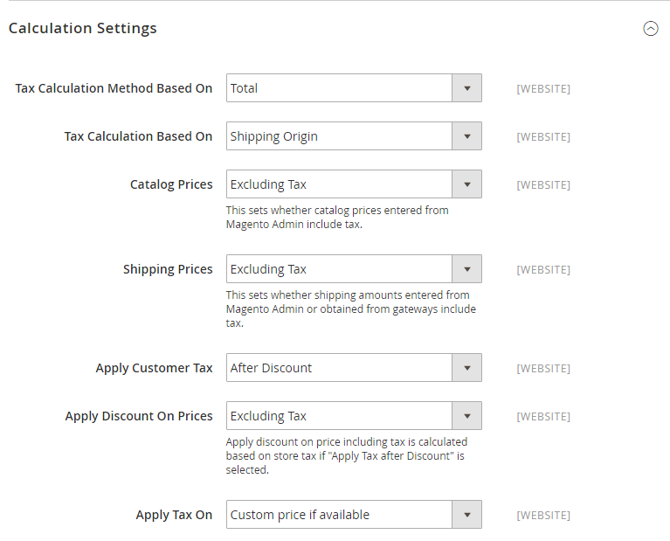This screenshot has height=541, width=670.
Task: Click [WEBSITE] scope beside Apply Customer Tax
Action: (543, 368)
